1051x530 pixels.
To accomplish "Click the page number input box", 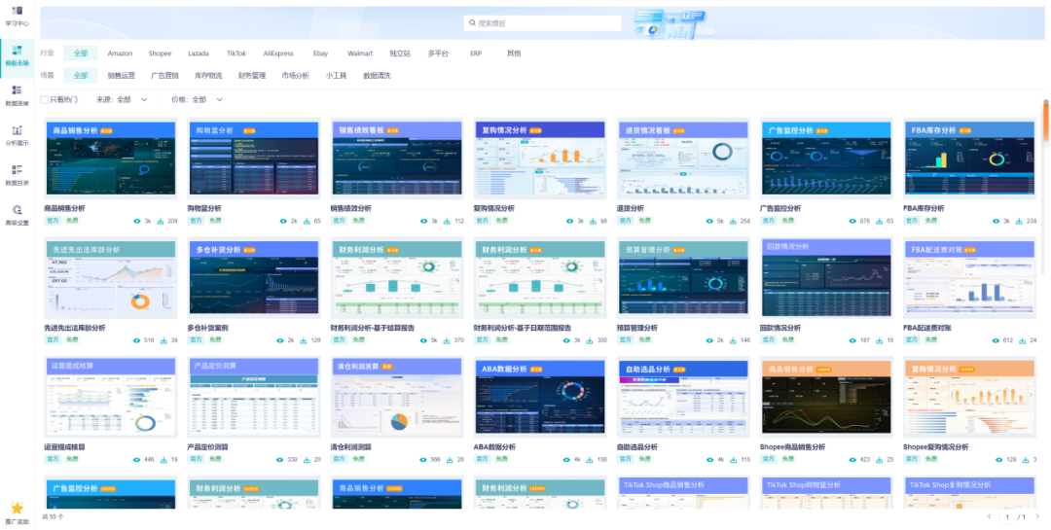I will 1008,516.
